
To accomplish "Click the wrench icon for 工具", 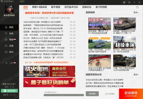I will (6, 63).
